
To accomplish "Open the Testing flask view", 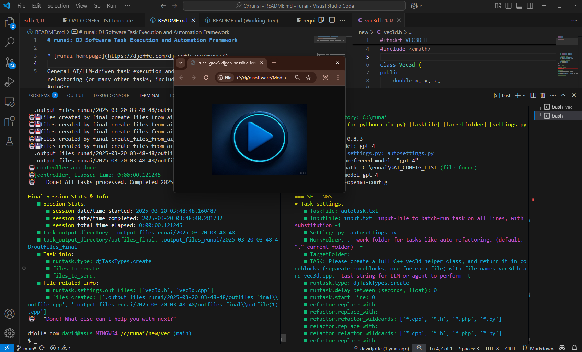I will (9, 141).
